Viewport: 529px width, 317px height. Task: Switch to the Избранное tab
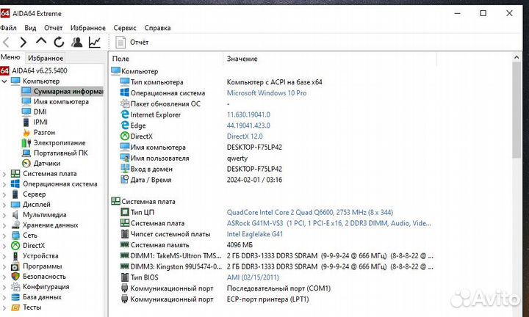pos(46,58)
